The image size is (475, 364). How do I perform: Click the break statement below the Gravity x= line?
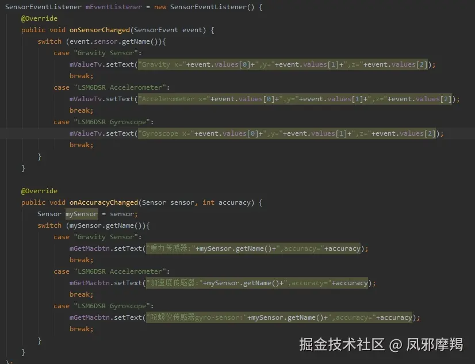[x=82, y=76]
